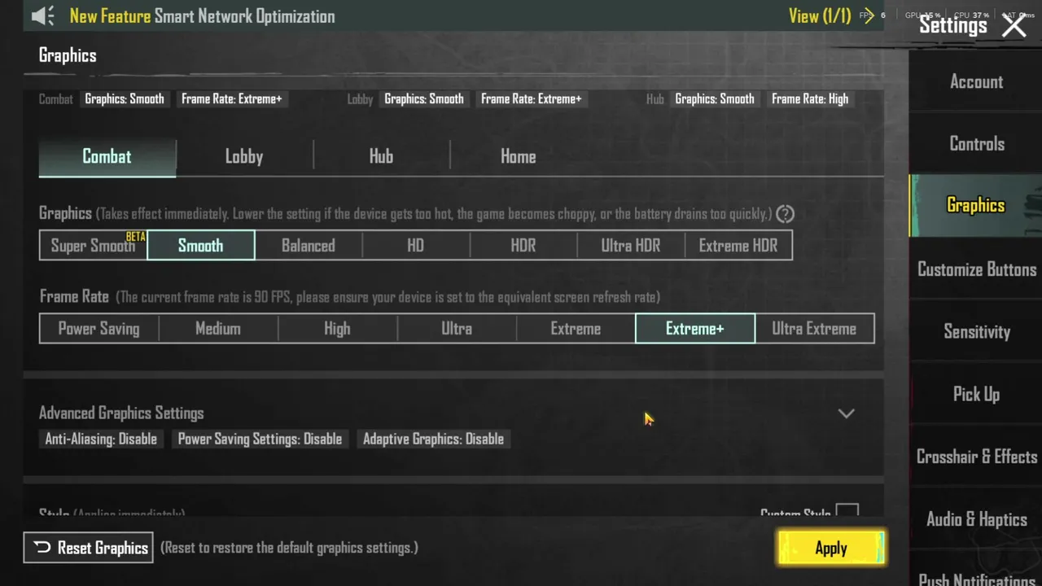Image resolution: width=1042 pixels, height=586 pixels.
Task: Choose HDR graphics quality
Action: [523, 246]
